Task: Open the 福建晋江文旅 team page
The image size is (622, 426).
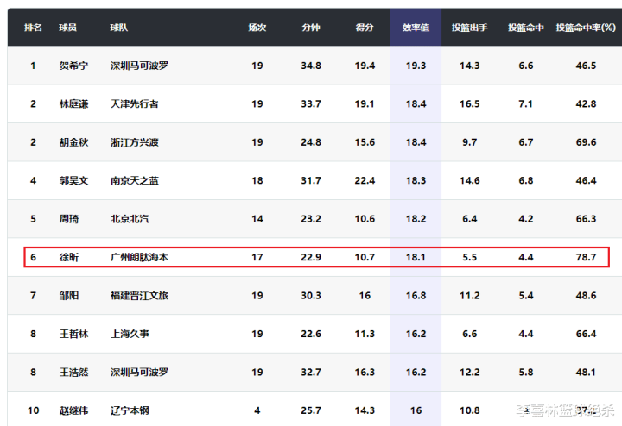Action: point(140,296)
